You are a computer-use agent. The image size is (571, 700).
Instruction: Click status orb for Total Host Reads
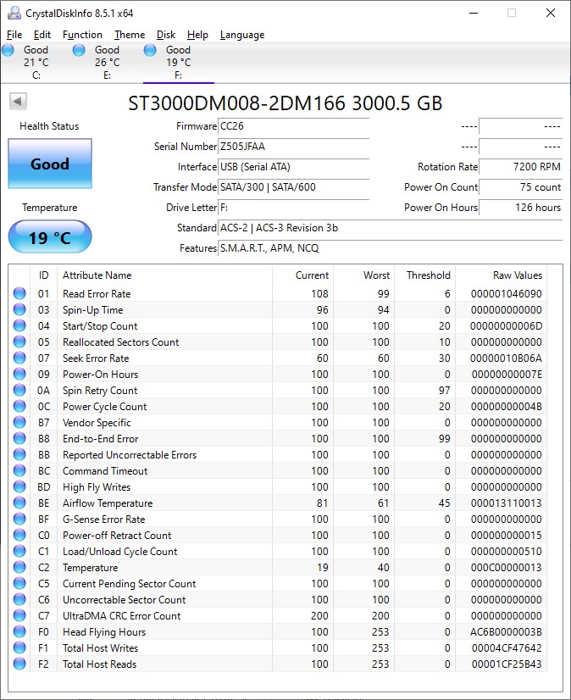[x=19, y=664]
